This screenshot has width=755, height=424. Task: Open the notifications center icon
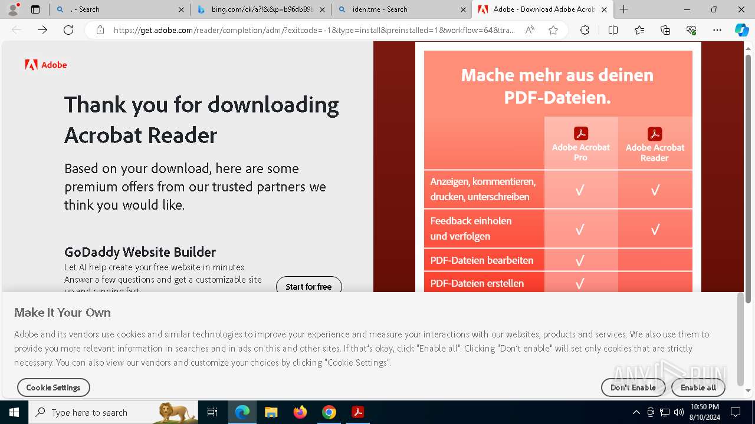click(x=736, y=412)
